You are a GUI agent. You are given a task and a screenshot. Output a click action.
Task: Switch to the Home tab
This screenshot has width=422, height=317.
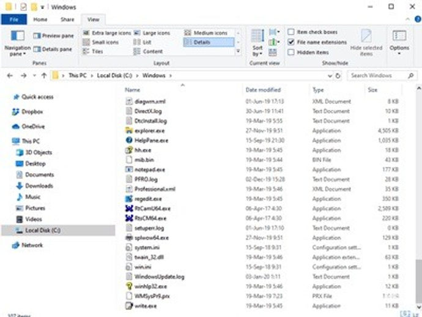tap(40, 20)
